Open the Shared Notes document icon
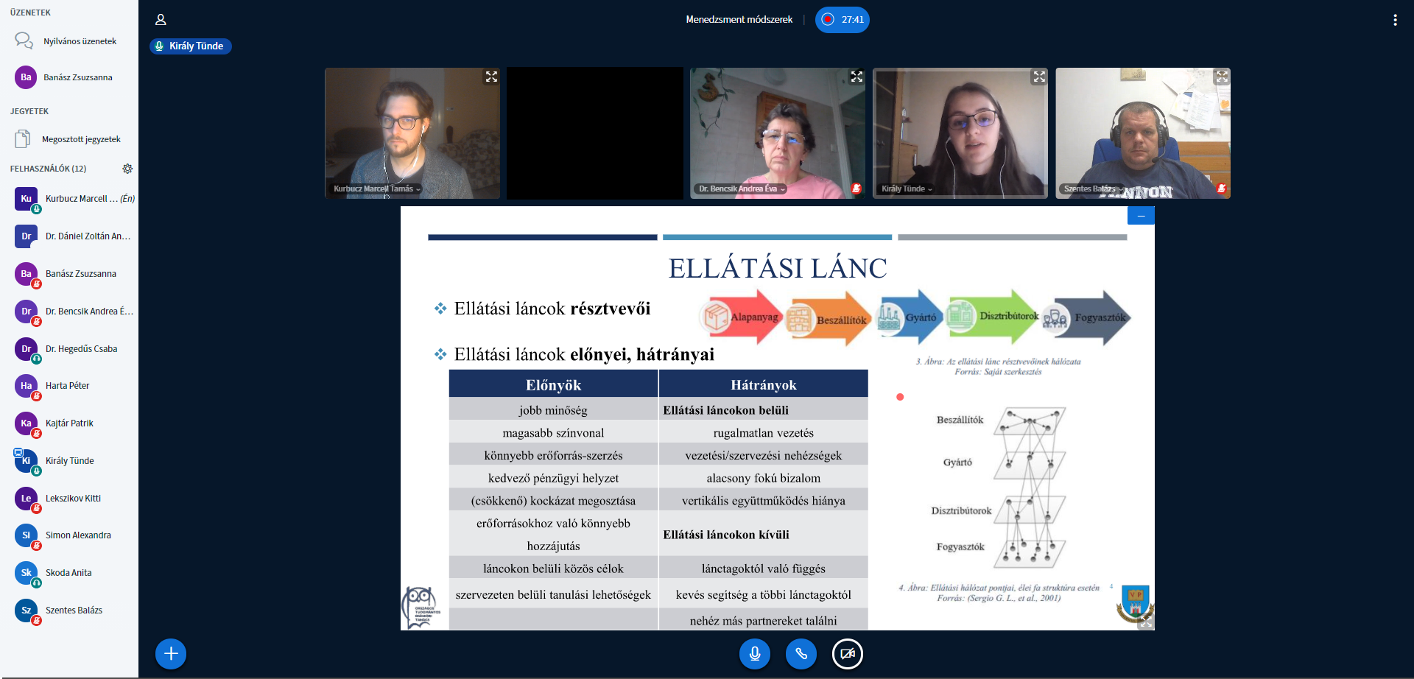The image size is (1414, 679). (23, 139)
